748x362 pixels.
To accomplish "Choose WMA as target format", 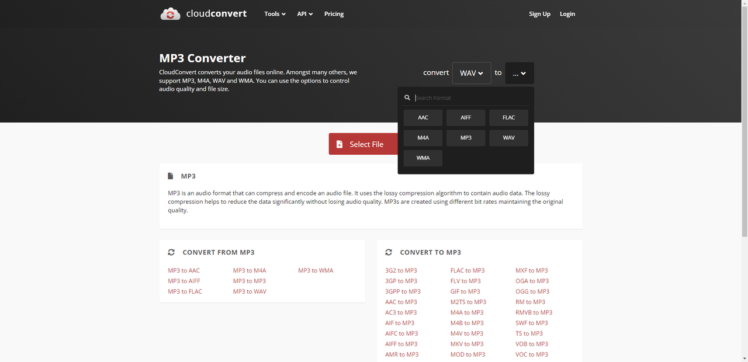I will 423,158.
